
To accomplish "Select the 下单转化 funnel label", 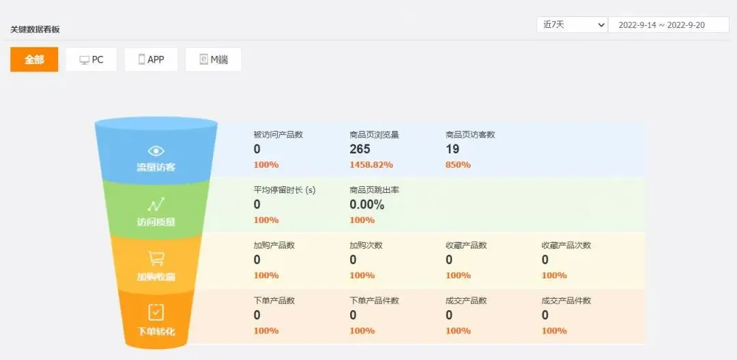I will 156,331.
